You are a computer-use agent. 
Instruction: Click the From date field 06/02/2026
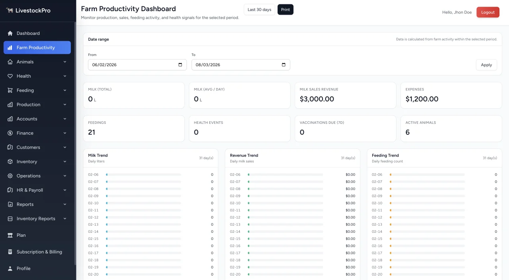137,65
